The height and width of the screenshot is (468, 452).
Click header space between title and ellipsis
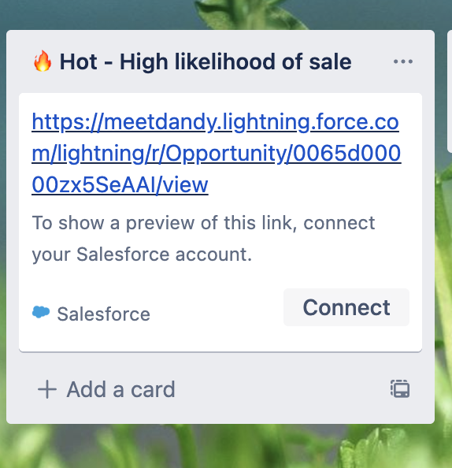point(372,61)
